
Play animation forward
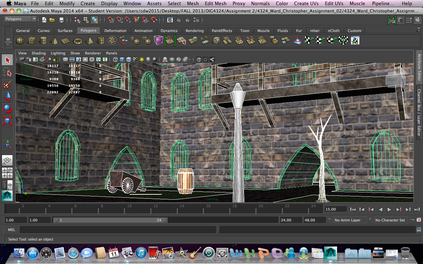point(389,209)
